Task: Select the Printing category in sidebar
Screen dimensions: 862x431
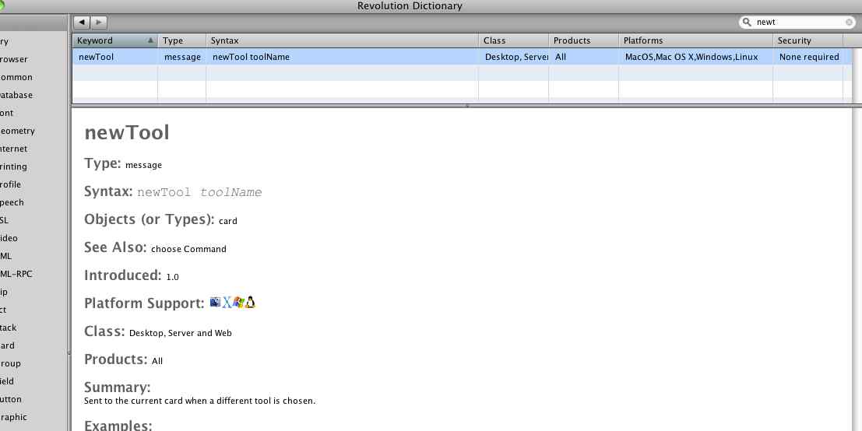Action: 13,166
